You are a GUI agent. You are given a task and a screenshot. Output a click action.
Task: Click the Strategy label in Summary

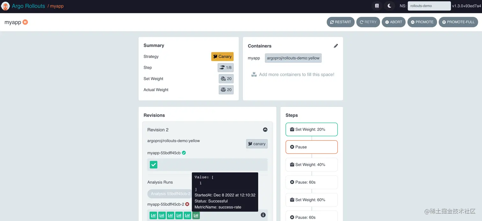(151, 56)
